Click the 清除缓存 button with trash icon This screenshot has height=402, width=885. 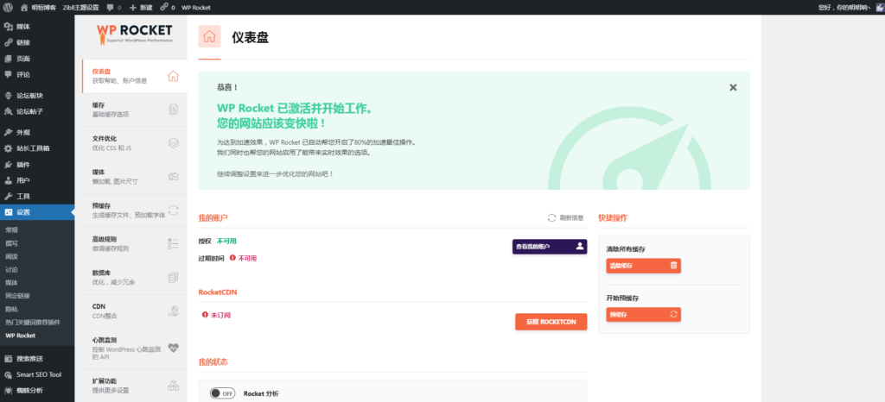tap(643, 266)
